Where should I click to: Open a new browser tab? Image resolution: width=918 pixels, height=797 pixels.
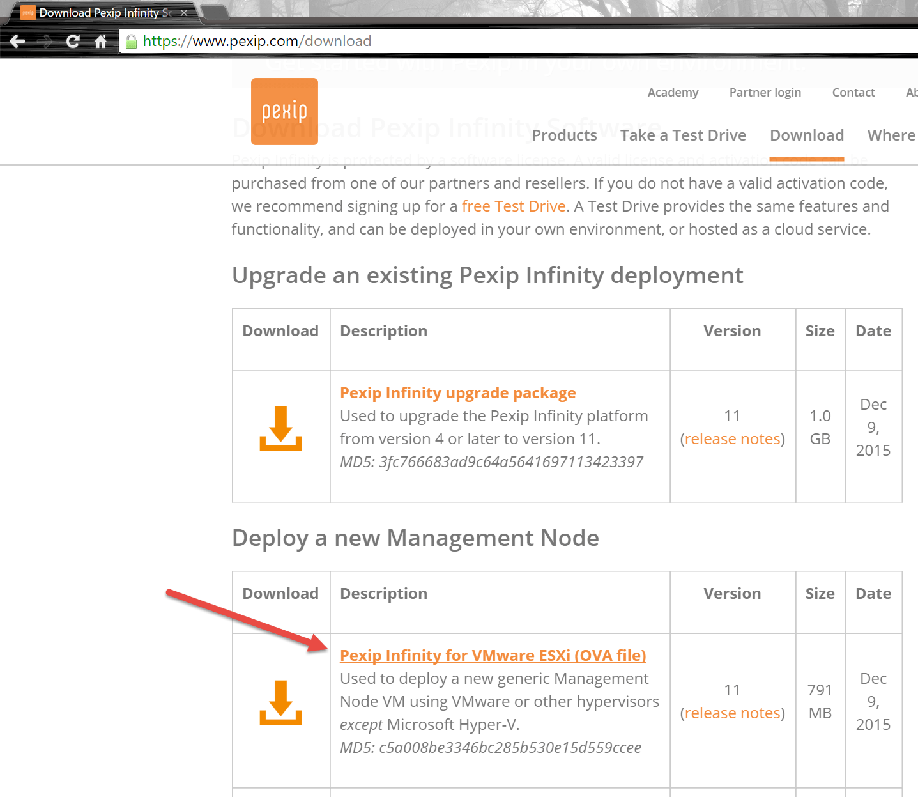click(x=215, y=13)
